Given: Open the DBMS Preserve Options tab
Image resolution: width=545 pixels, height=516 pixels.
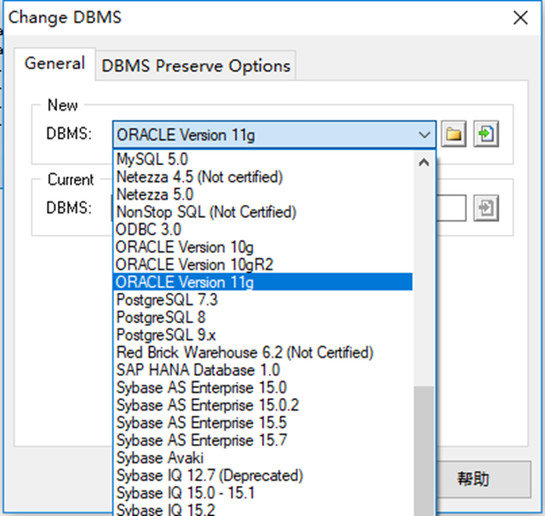Looking at the screenshot, I should click(x=196, y=66).
